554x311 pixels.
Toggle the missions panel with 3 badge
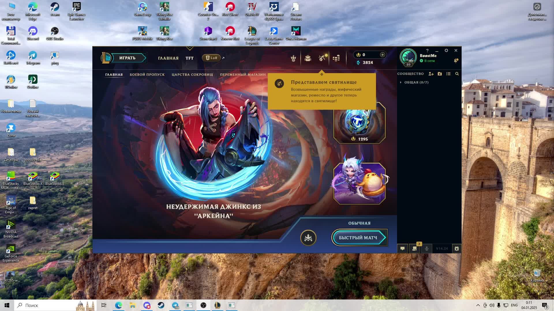pyautogui.click(x=414, y=249)
